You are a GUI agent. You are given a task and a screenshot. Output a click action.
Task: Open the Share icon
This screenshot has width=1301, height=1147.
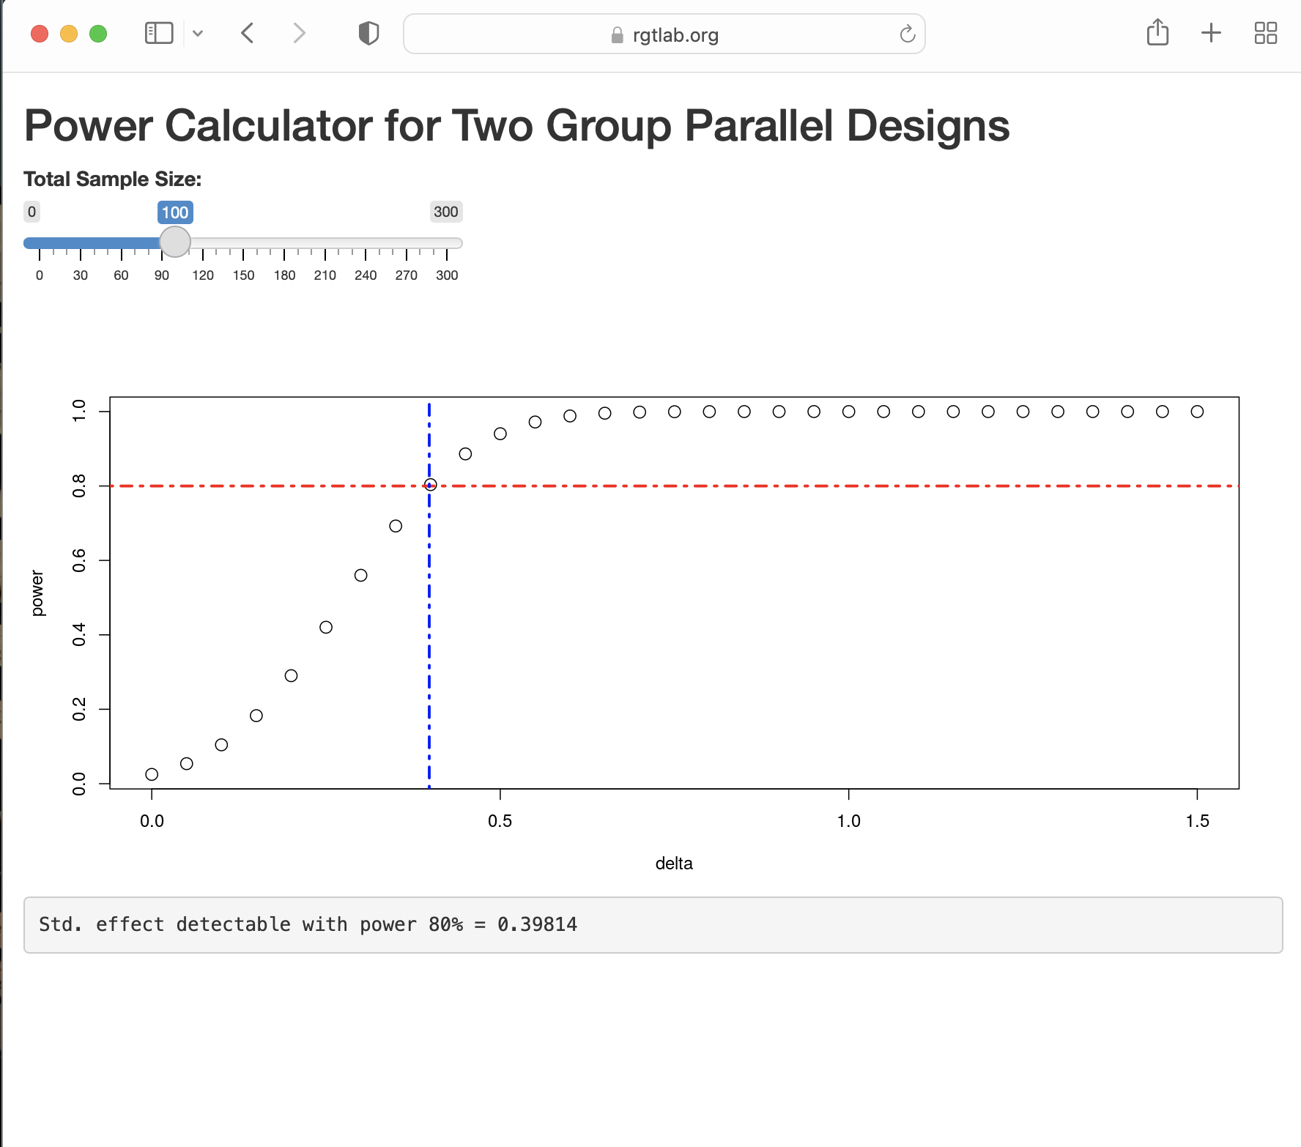[1157, 32]
